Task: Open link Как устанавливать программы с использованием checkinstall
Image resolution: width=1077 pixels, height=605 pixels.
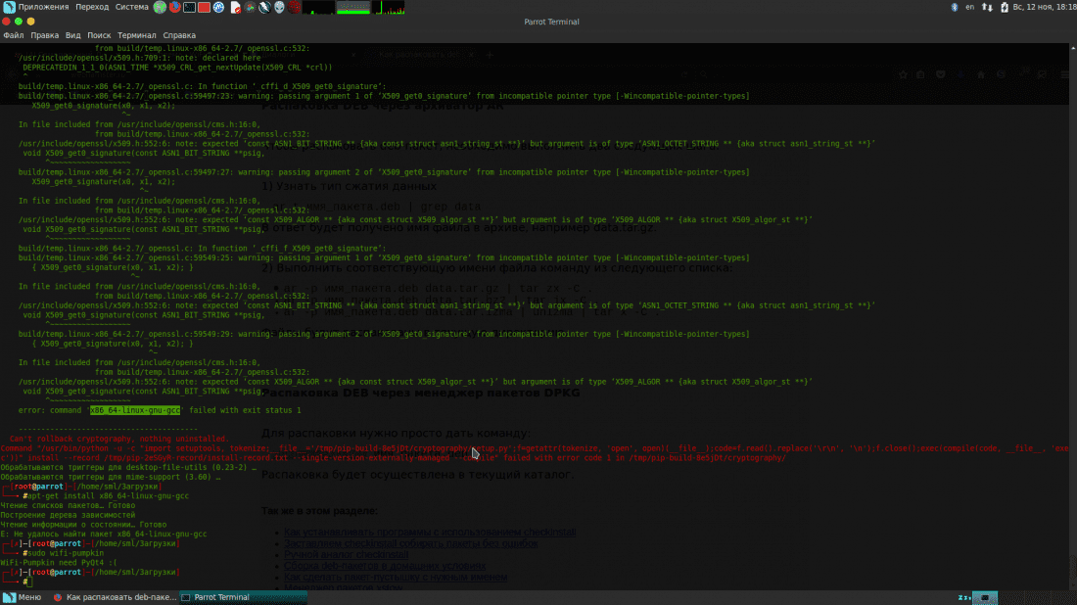Action: tap(430, 533)
